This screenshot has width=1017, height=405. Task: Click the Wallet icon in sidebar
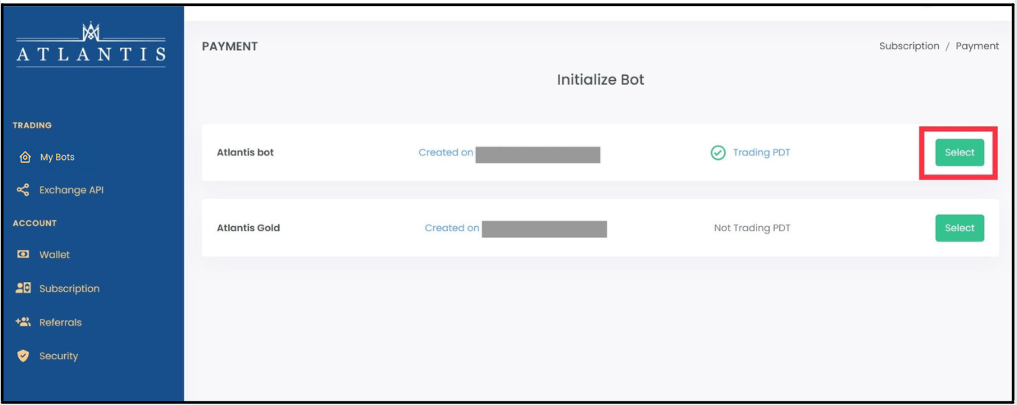[24, 254]
